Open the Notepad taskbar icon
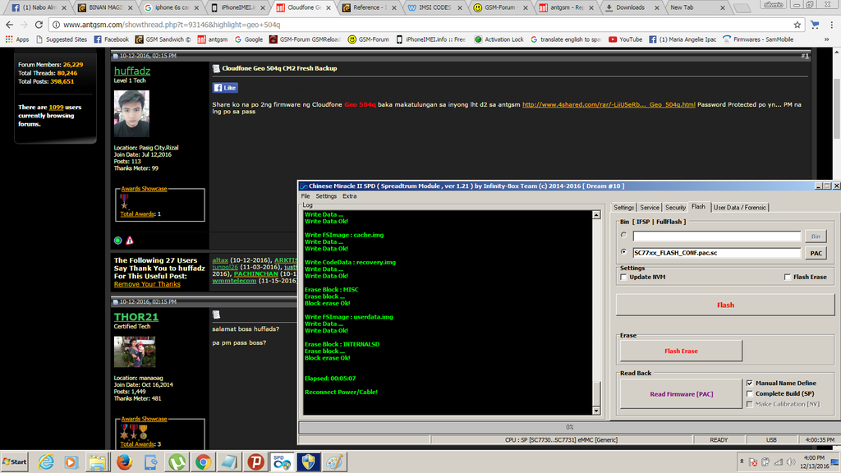The height and width of the screenshot is (473, 841). coord(229,462)
